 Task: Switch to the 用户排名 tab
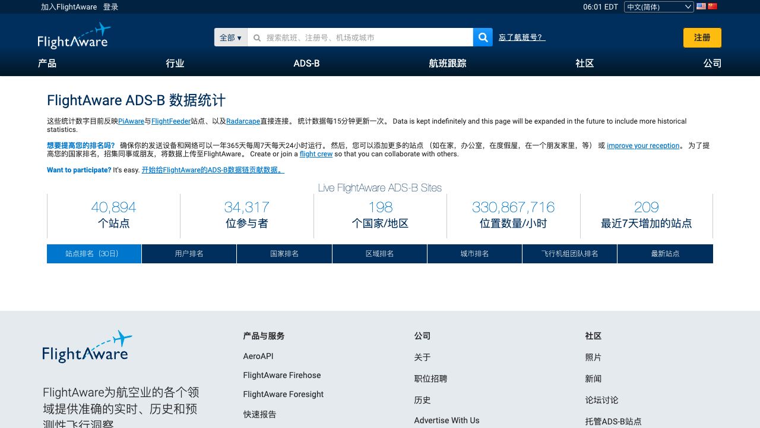[189, 254]
